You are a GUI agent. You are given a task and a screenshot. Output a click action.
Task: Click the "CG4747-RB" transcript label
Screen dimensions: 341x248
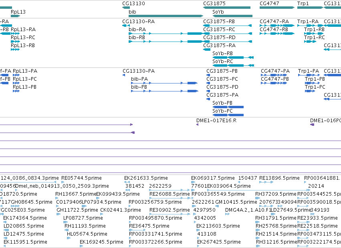click(274, 30)
